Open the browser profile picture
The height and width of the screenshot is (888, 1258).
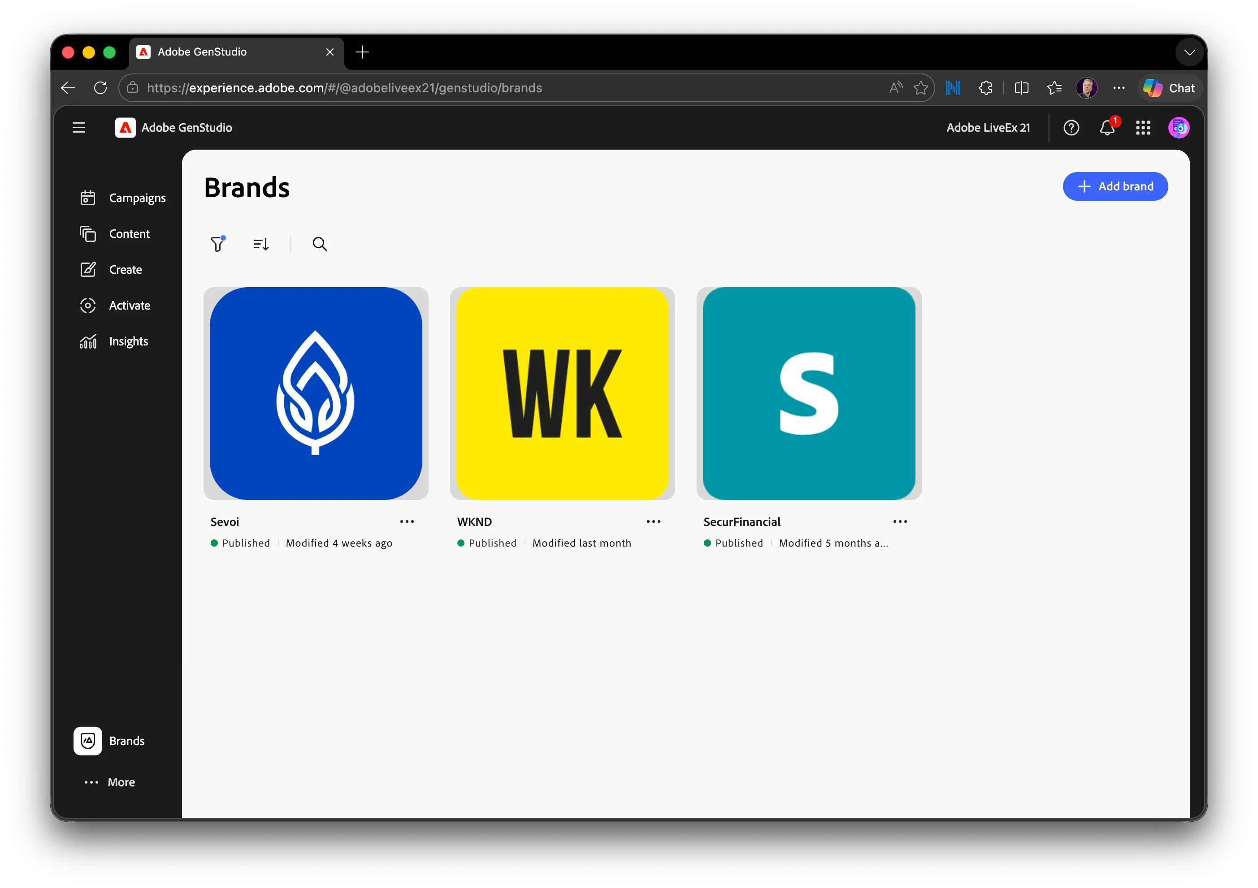click(x=1086, y=88)
